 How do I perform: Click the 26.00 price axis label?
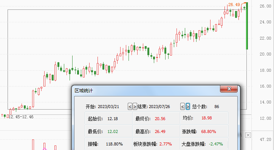tap(265, 6)
